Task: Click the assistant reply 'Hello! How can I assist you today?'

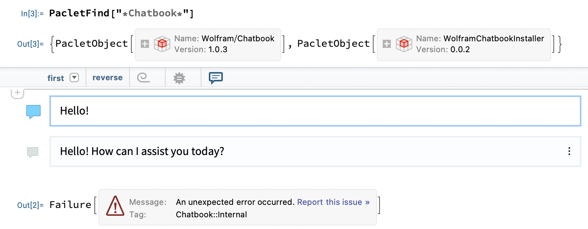Action: (x=141, y=151)
